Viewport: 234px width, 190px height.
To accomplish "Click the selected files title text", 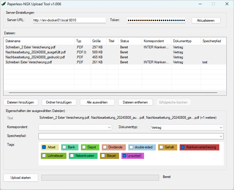I will [x=128, y=118].
